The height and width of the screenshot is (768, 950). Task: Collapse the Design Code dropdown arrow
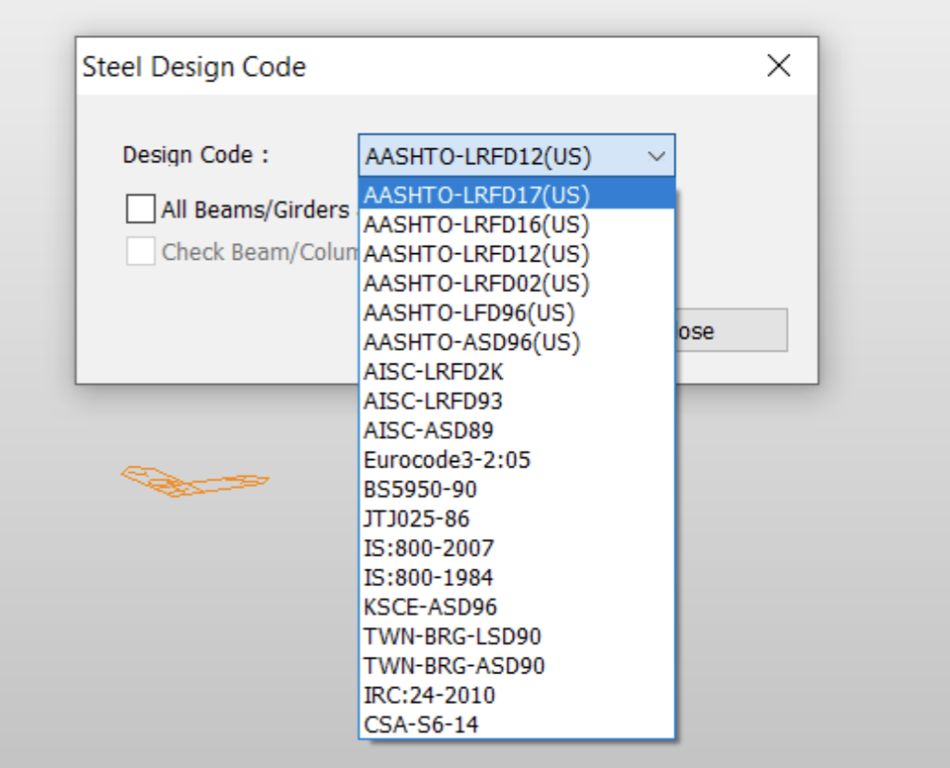point(657,156)
